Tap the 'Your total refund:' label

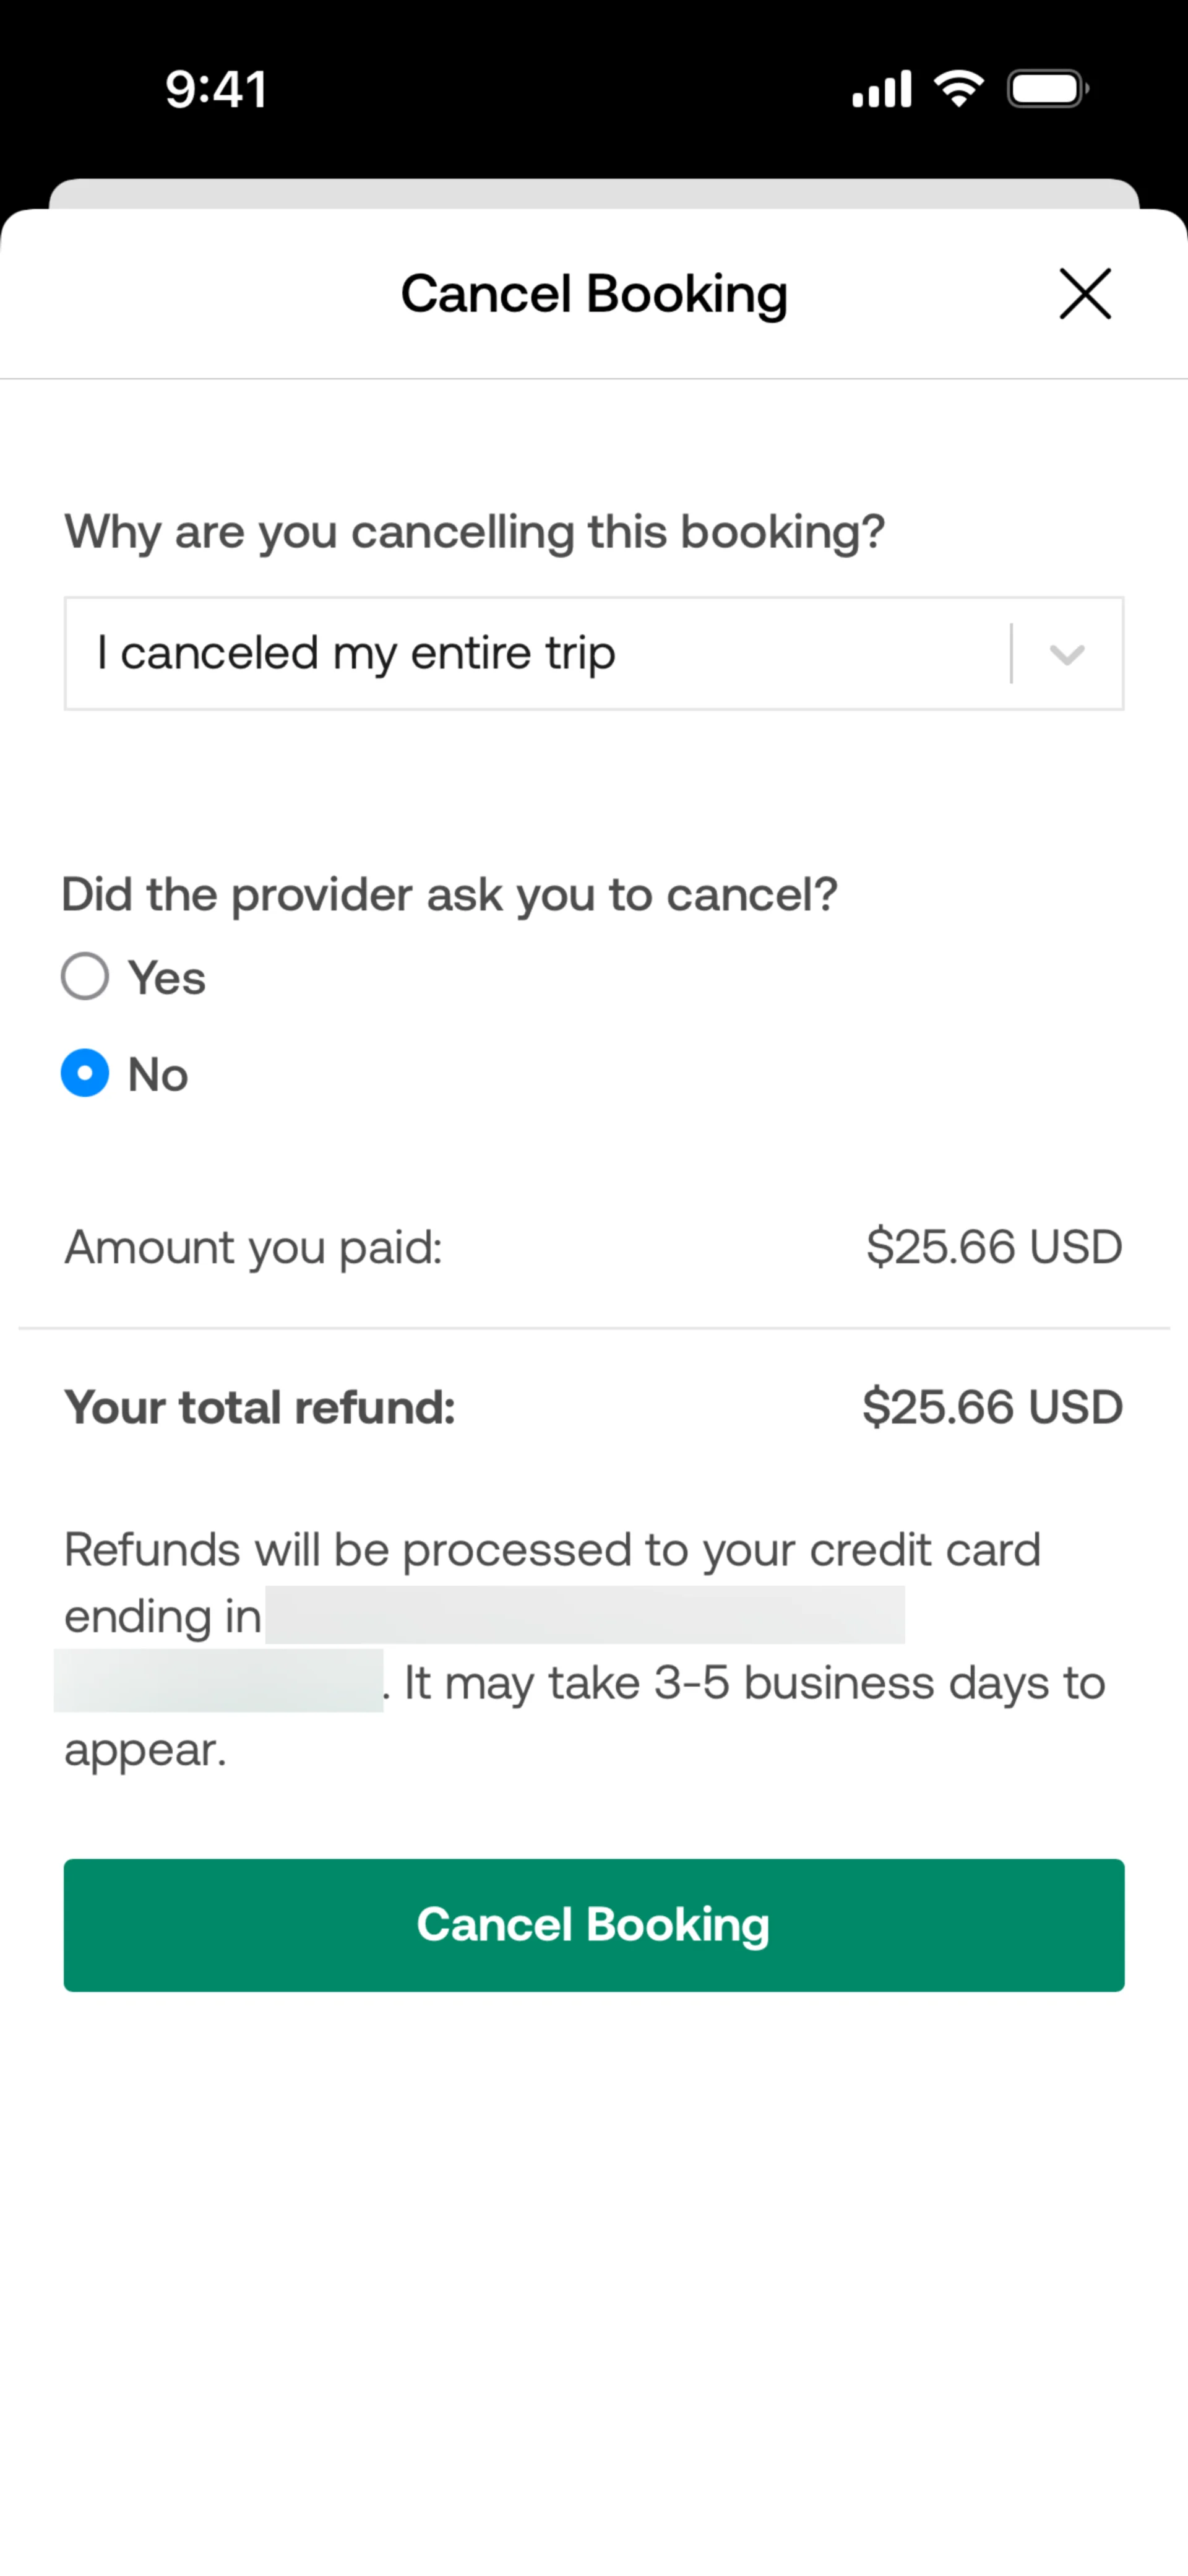(x=260, y=1407)
